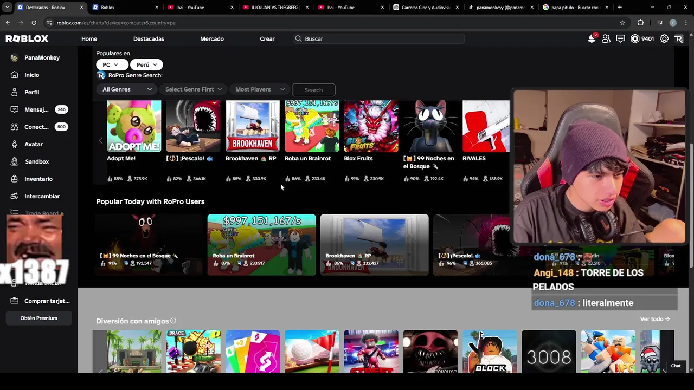Open 99 Noches en el Bosque RoPro card
The image size is (694, 390).
pos(149,245)
